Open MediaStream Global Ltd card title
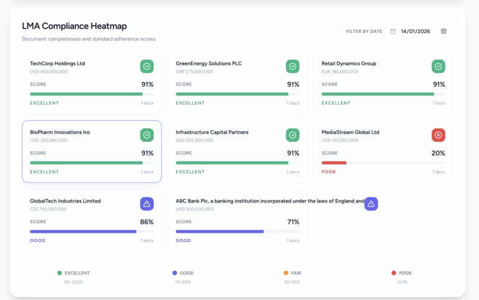Viewport: 479px width, 300px height. click(x=351, y=132)
